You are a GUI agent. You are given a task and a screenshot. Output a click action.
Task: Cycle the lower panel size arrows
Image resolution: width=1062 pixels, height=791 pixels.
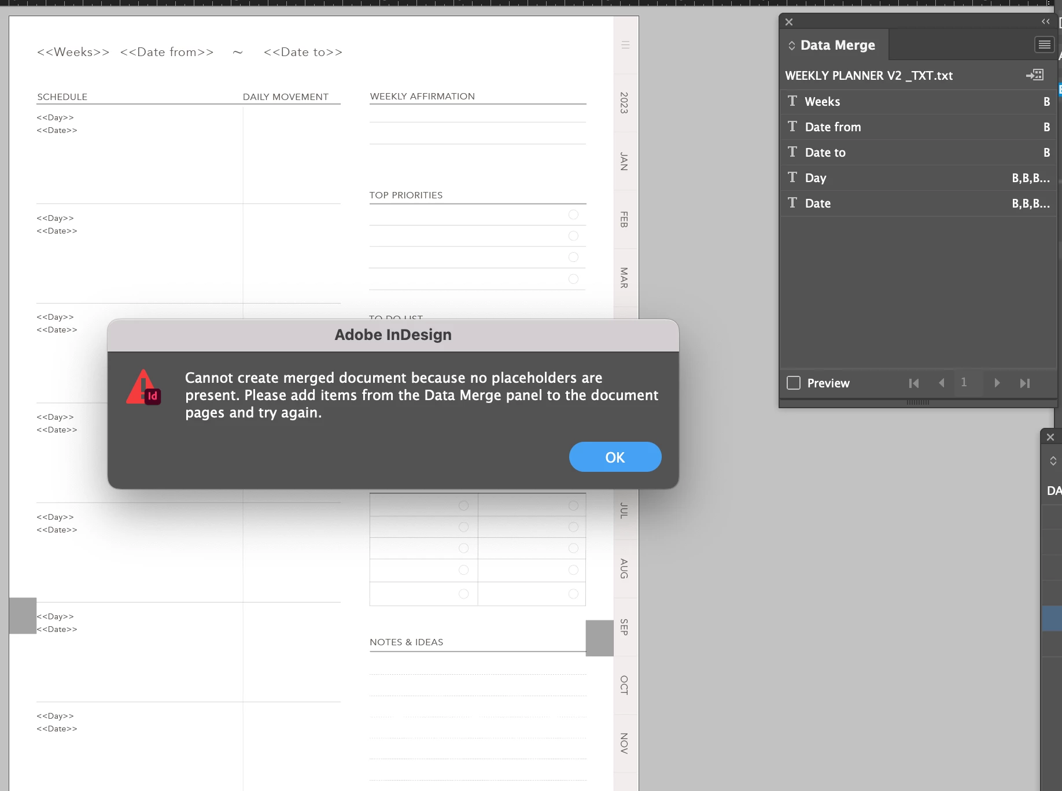tap(1053, 461)
